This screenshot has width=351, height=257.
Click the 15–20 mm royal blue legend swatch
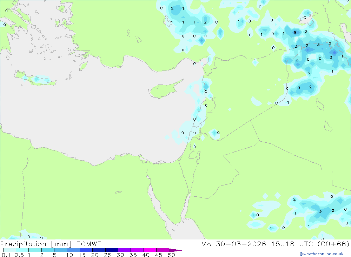pos(86,250)
